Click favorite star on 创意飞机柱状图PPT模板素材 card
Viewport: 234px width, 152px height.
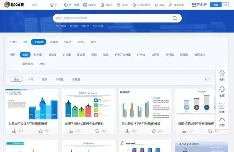(x=97, y=131)
